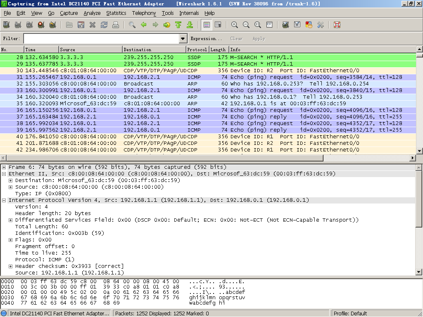Restart the running capture icon
This screenshot has width=423, height=317.
point(53,25)
